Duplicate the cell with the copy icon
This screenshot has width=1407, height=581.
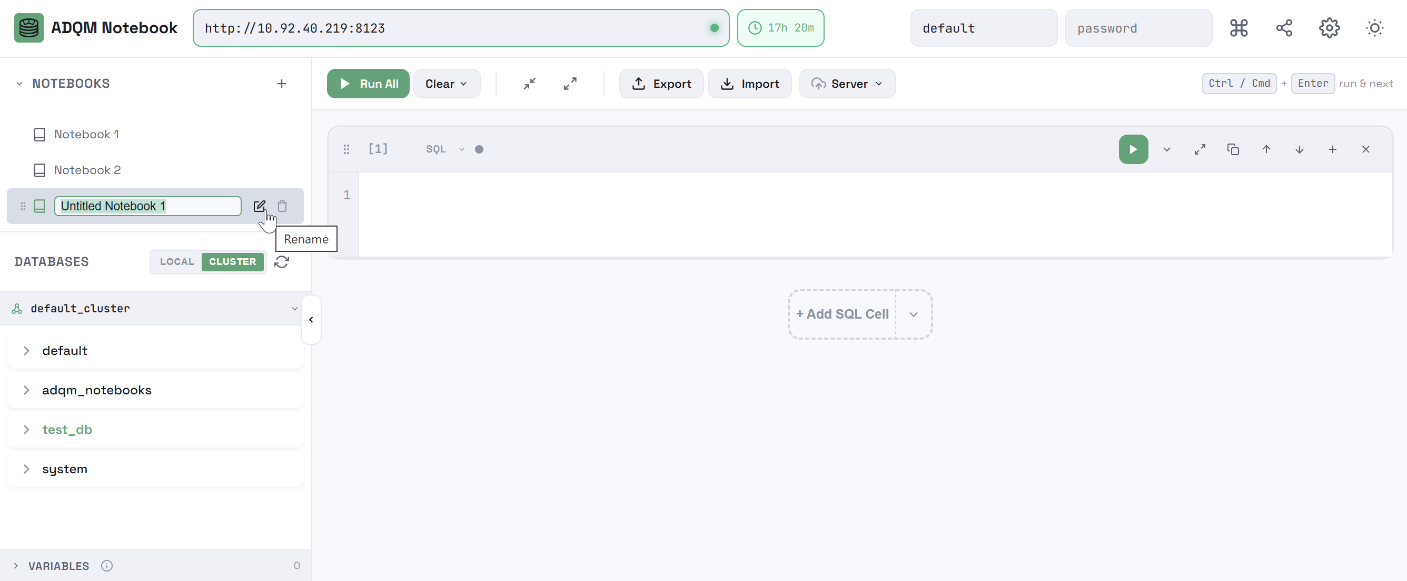(x=1233, y=149)
